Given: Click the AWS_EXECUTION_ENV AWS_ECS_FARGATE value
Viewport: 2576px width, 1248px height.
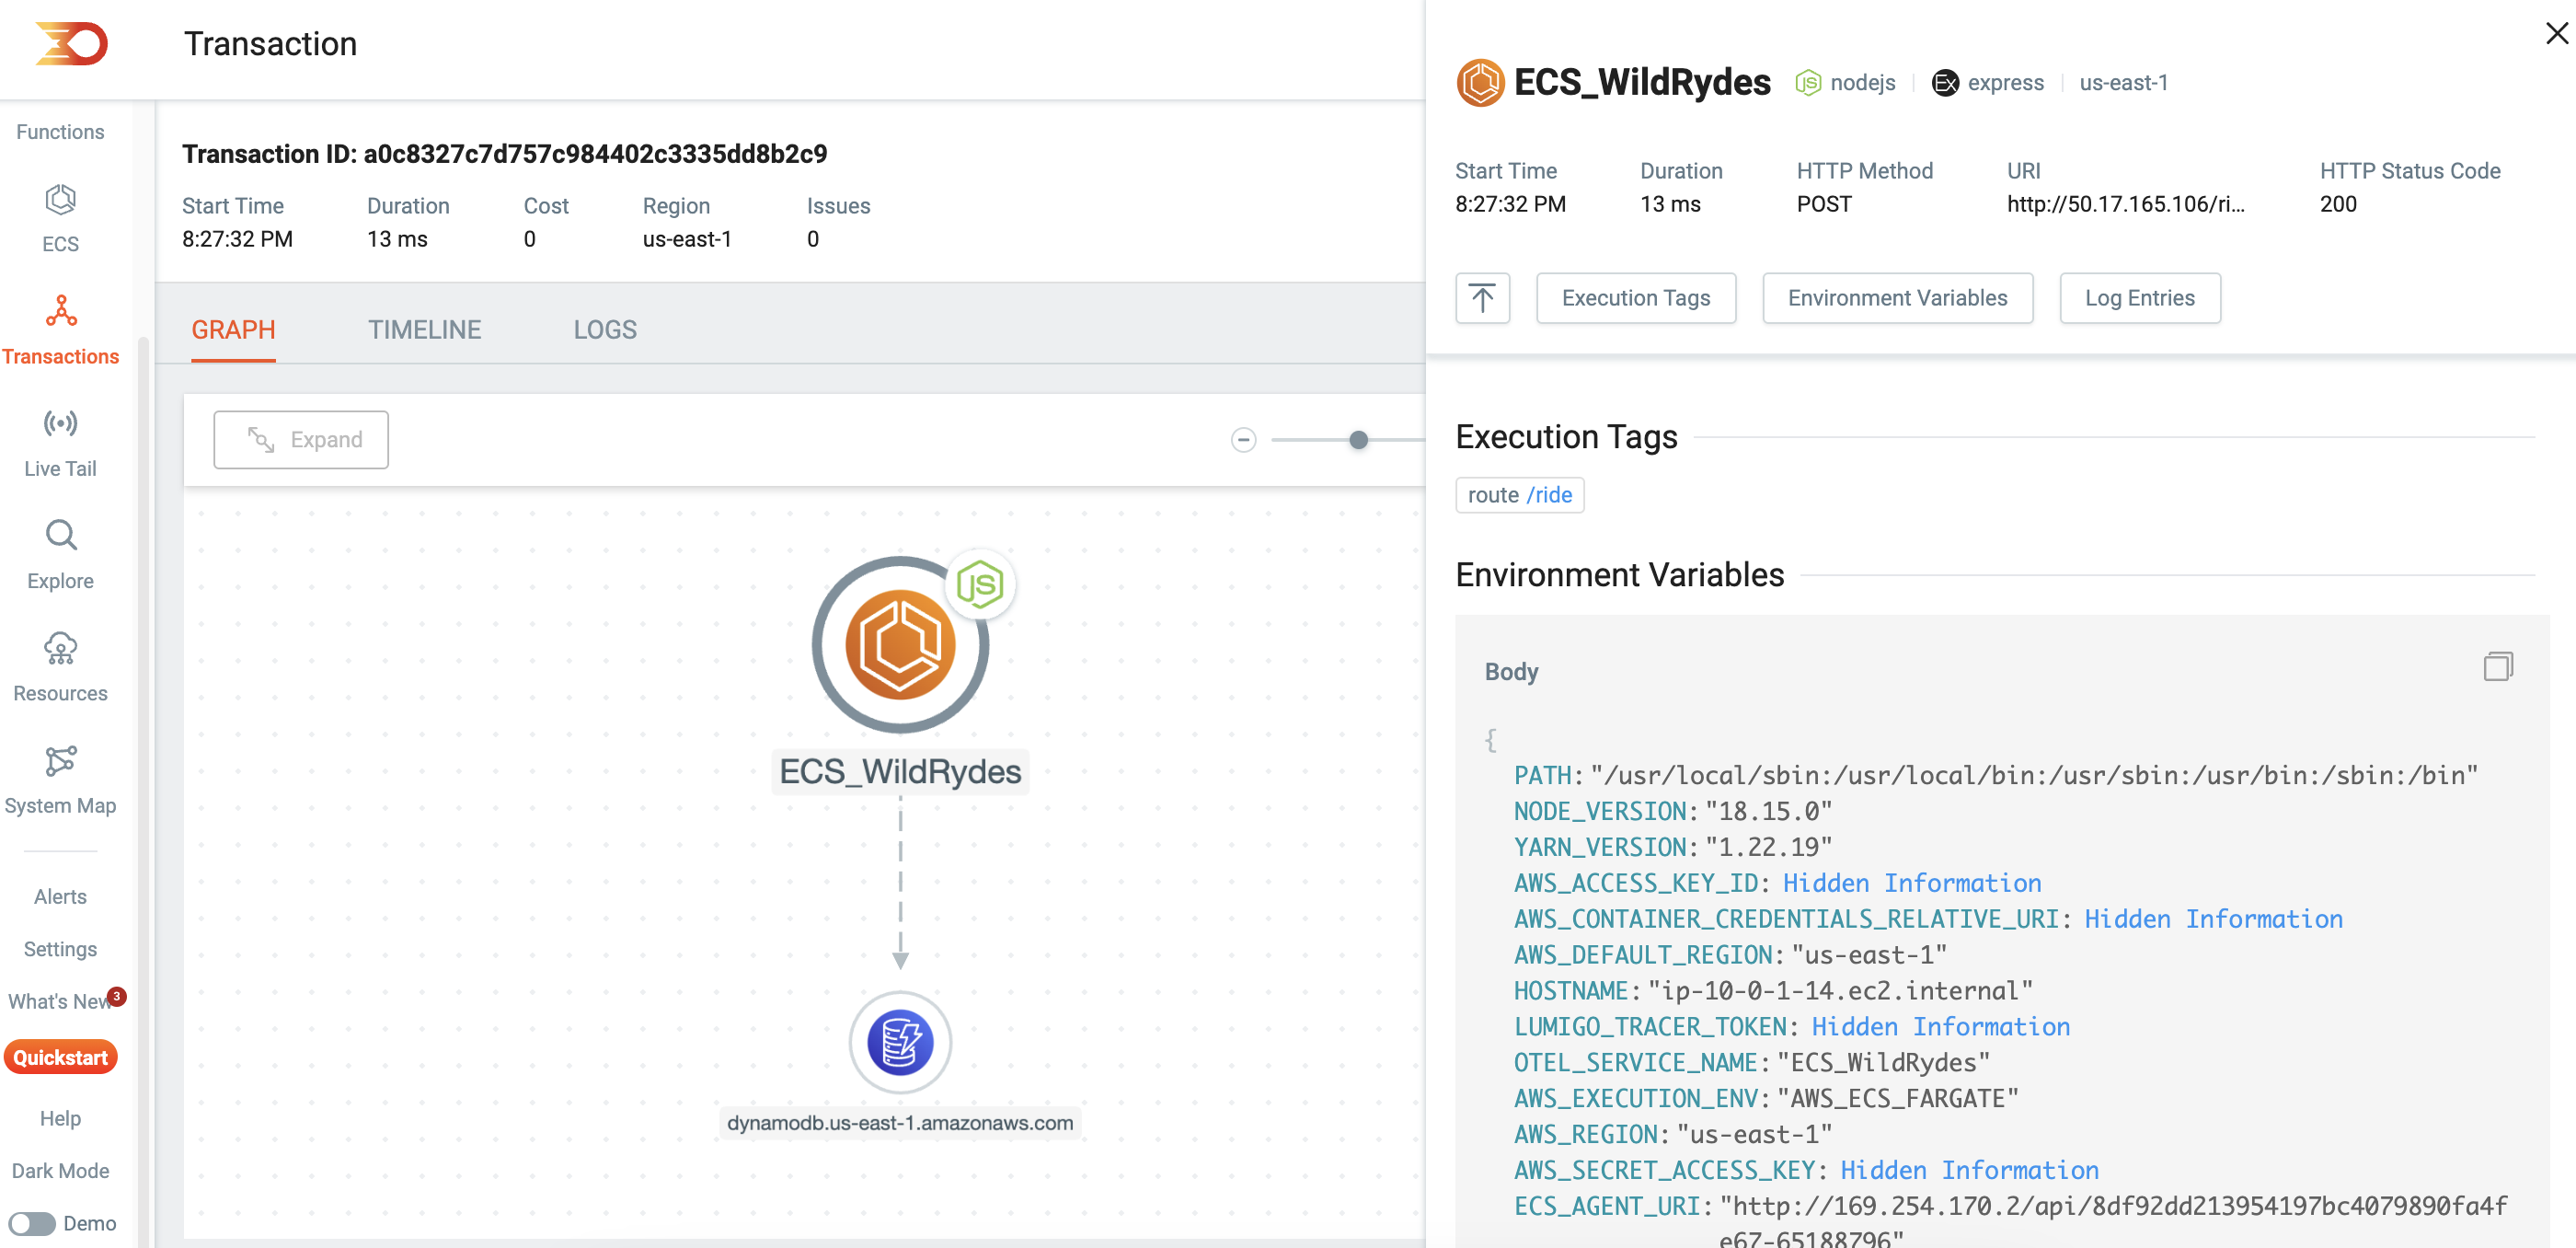Looking at the screenshot, I should click(1898, 1099).
